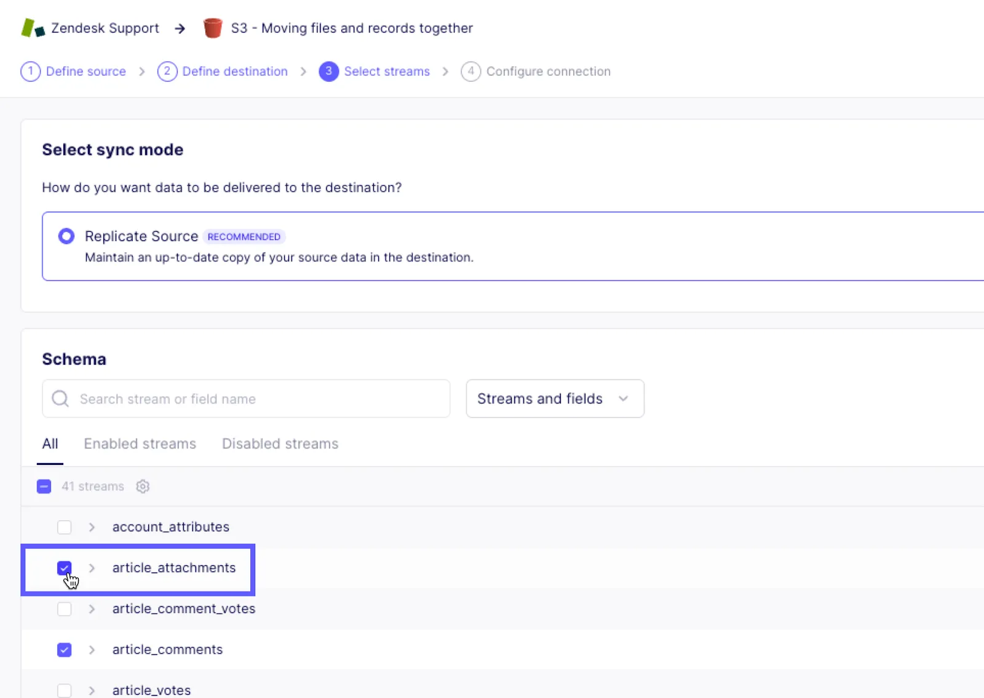Viewport: 984px width, 698px height.
Task: Click the article_attachments stream name
Action: coord(174,568)
